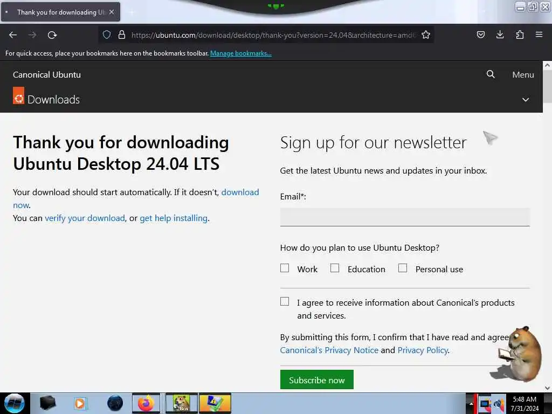The width and height of the screenshot is (552, 414).
Task: Click the Canonical Ubuntu header link
Action: click(x=47, y=74)
